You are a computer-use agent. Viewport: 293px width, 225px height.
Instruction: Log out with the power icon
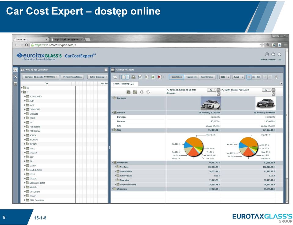click(x=279, y=54)
